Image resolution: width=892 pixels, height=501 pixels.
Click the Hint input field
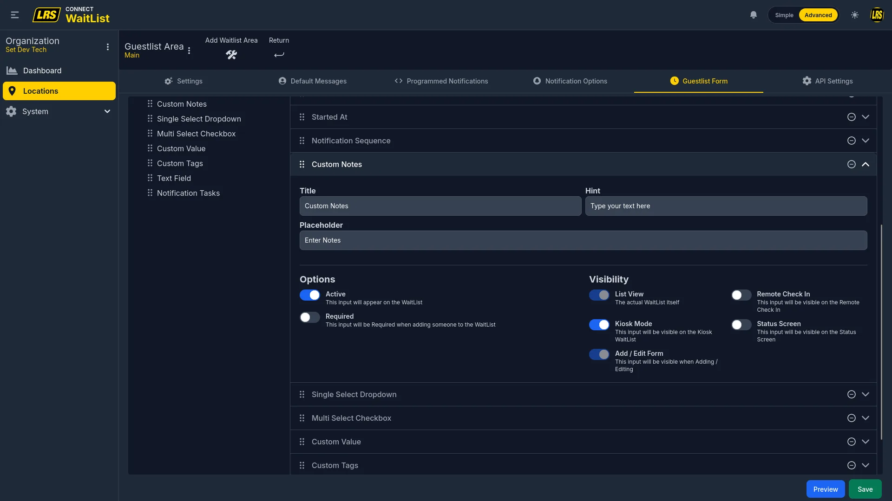pyautogui.click(x=726, y=206)
